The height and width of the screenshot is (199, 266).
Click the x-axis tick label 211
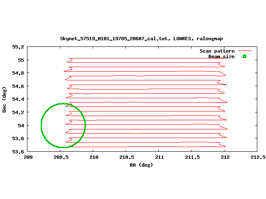160,157
